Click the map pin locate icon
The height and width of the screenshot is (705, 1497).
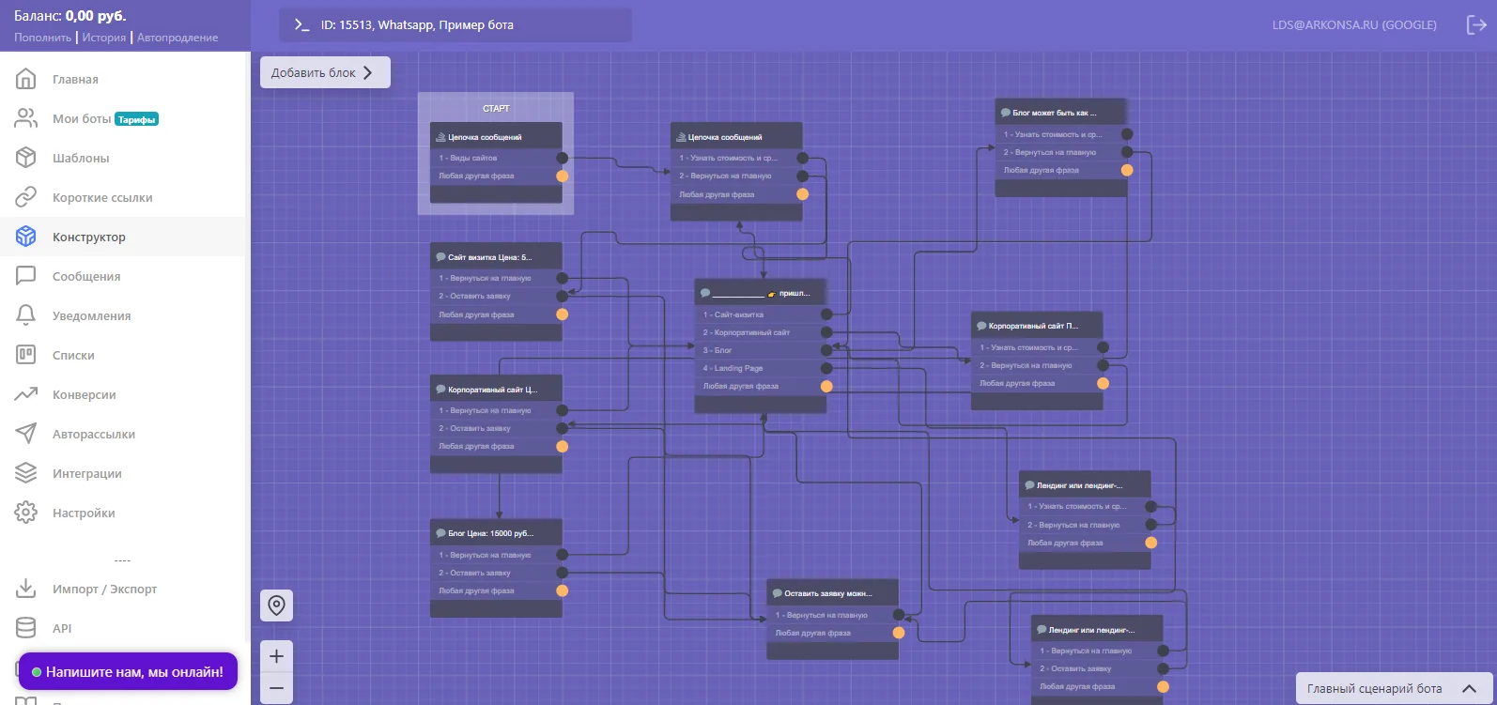(x=276, y=605)
